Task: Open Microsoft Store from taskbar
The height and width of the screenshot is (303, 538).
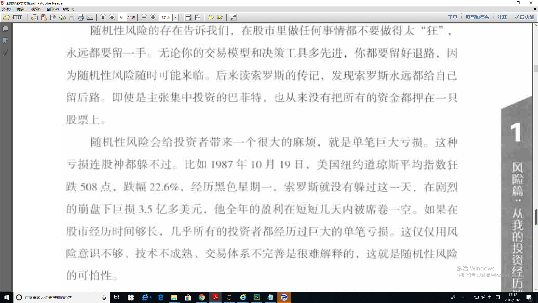Action: pyautogui.click(x=188, y=297)
